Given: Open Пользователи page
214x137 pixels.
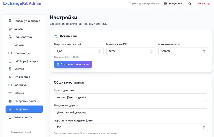Looking at the screenshot, I should tap(24, 37).
